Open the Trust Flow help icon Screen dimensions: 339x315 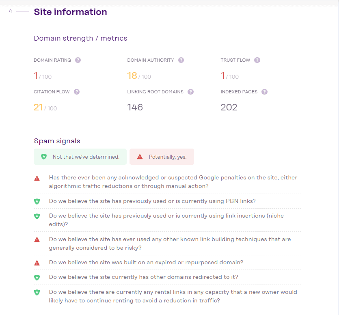click(x=257, y=60)
